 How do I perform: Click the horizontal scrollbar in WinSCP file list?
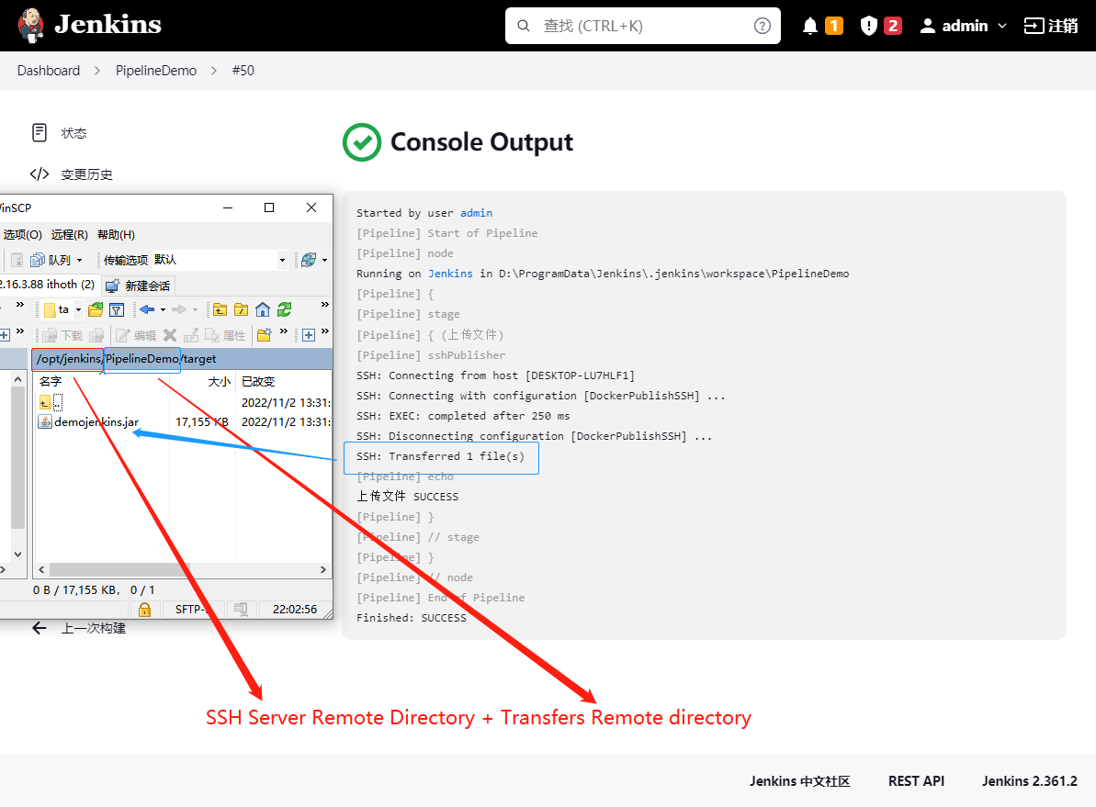click(x=182, y=569)
